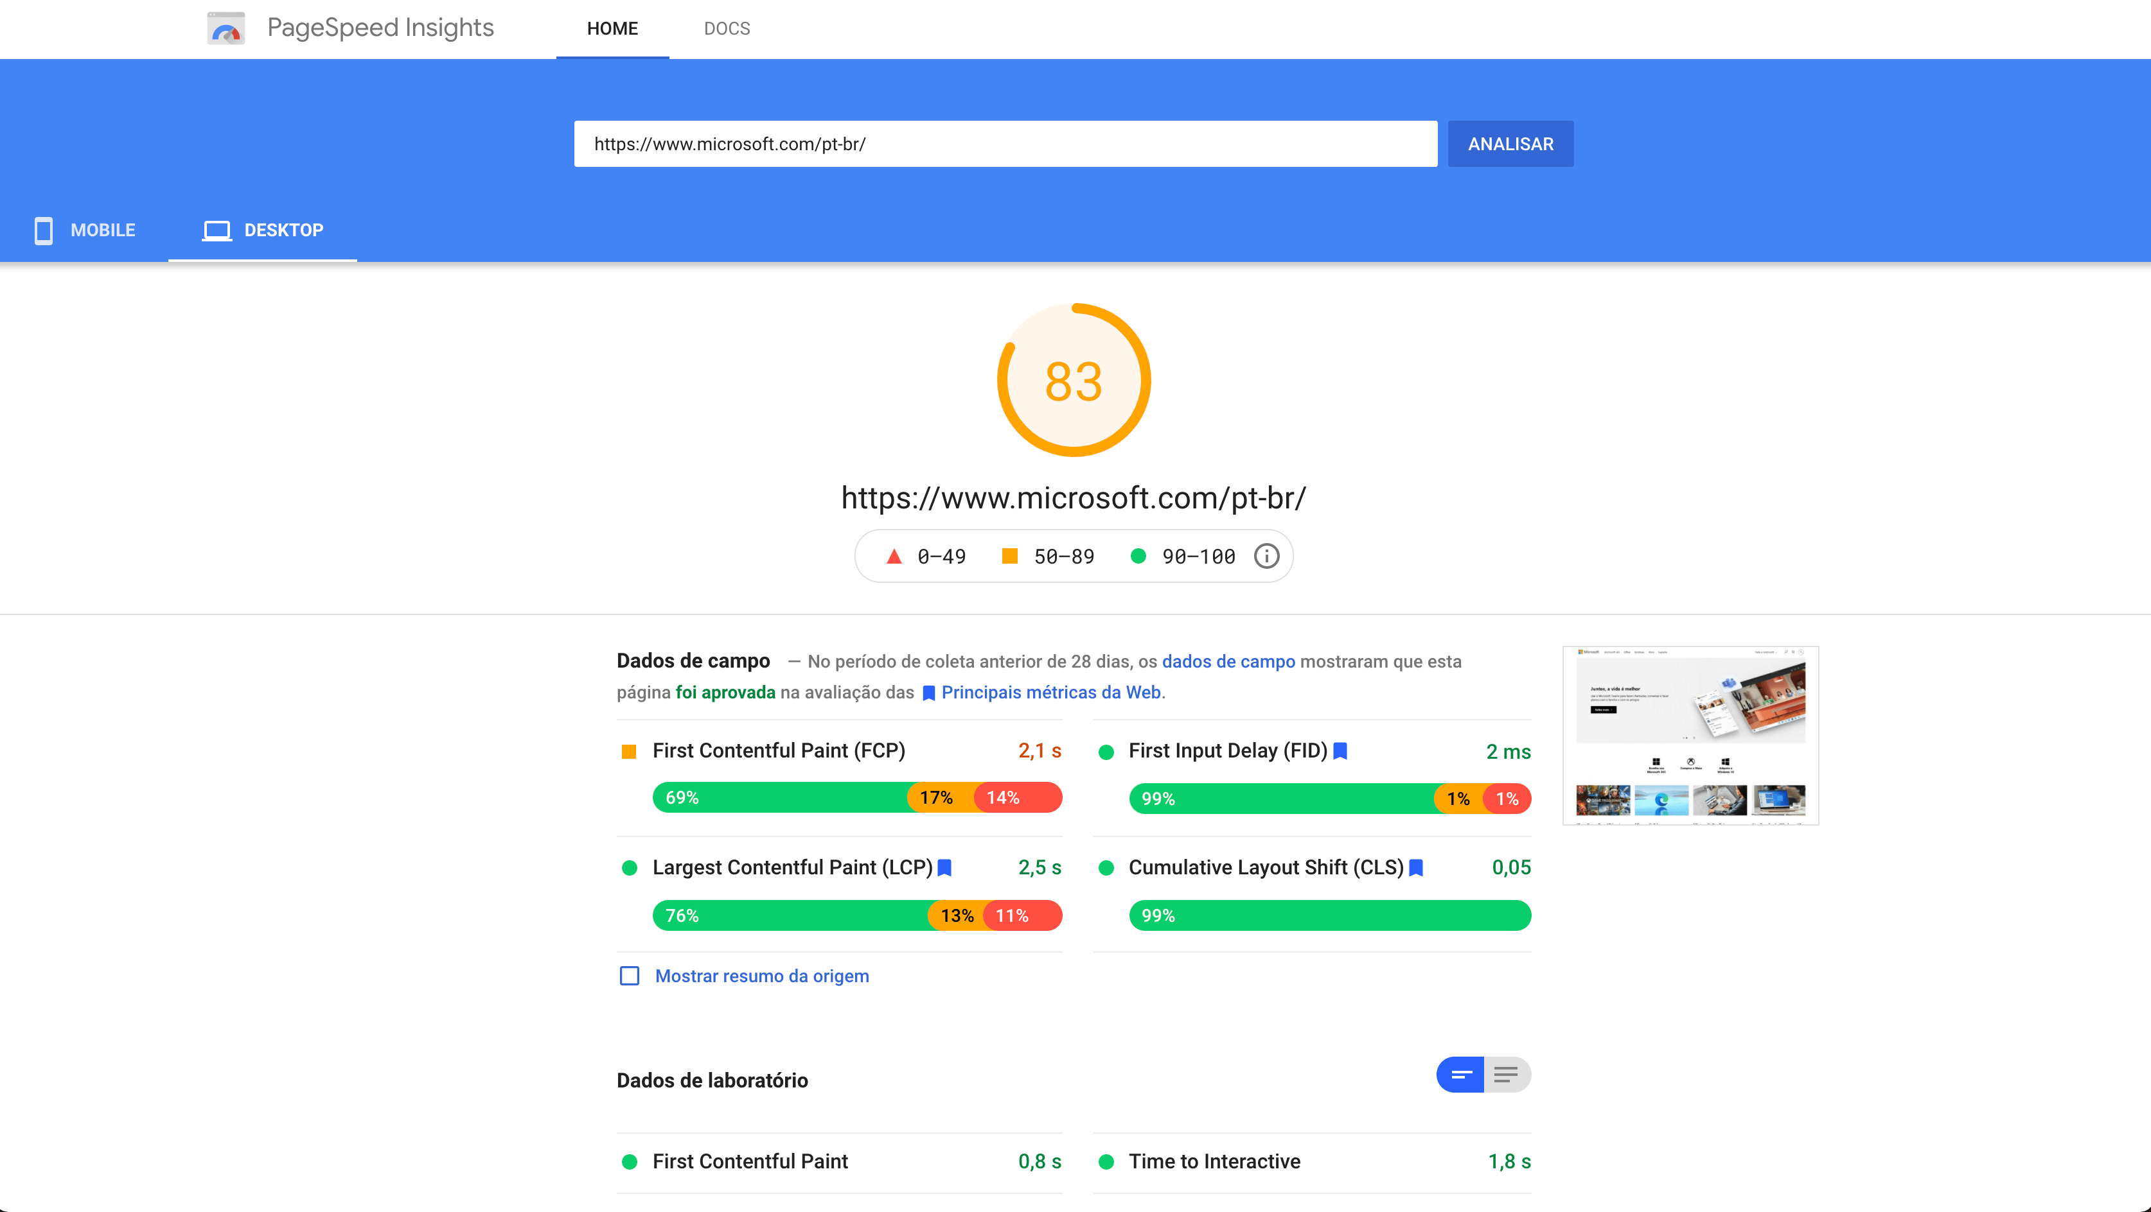Click the bookmark icon next to LCP
The width and height of the screenshot is (2151, 1212).
click(x=945, y=867)
